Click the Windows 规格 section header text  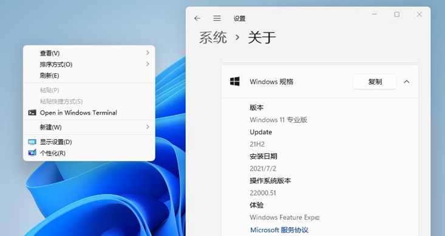[271, 82]
